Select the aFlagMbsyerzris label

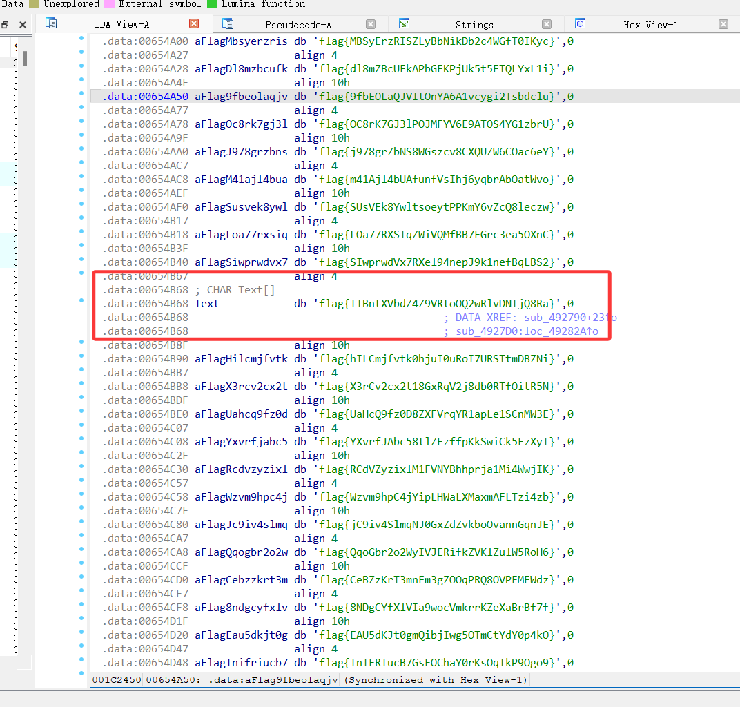click(241, 41)
